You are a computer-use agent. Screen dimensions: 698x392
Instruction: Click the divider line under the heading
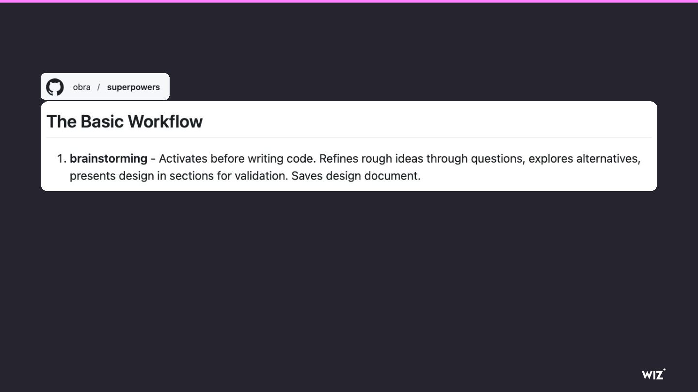(349, 137)
